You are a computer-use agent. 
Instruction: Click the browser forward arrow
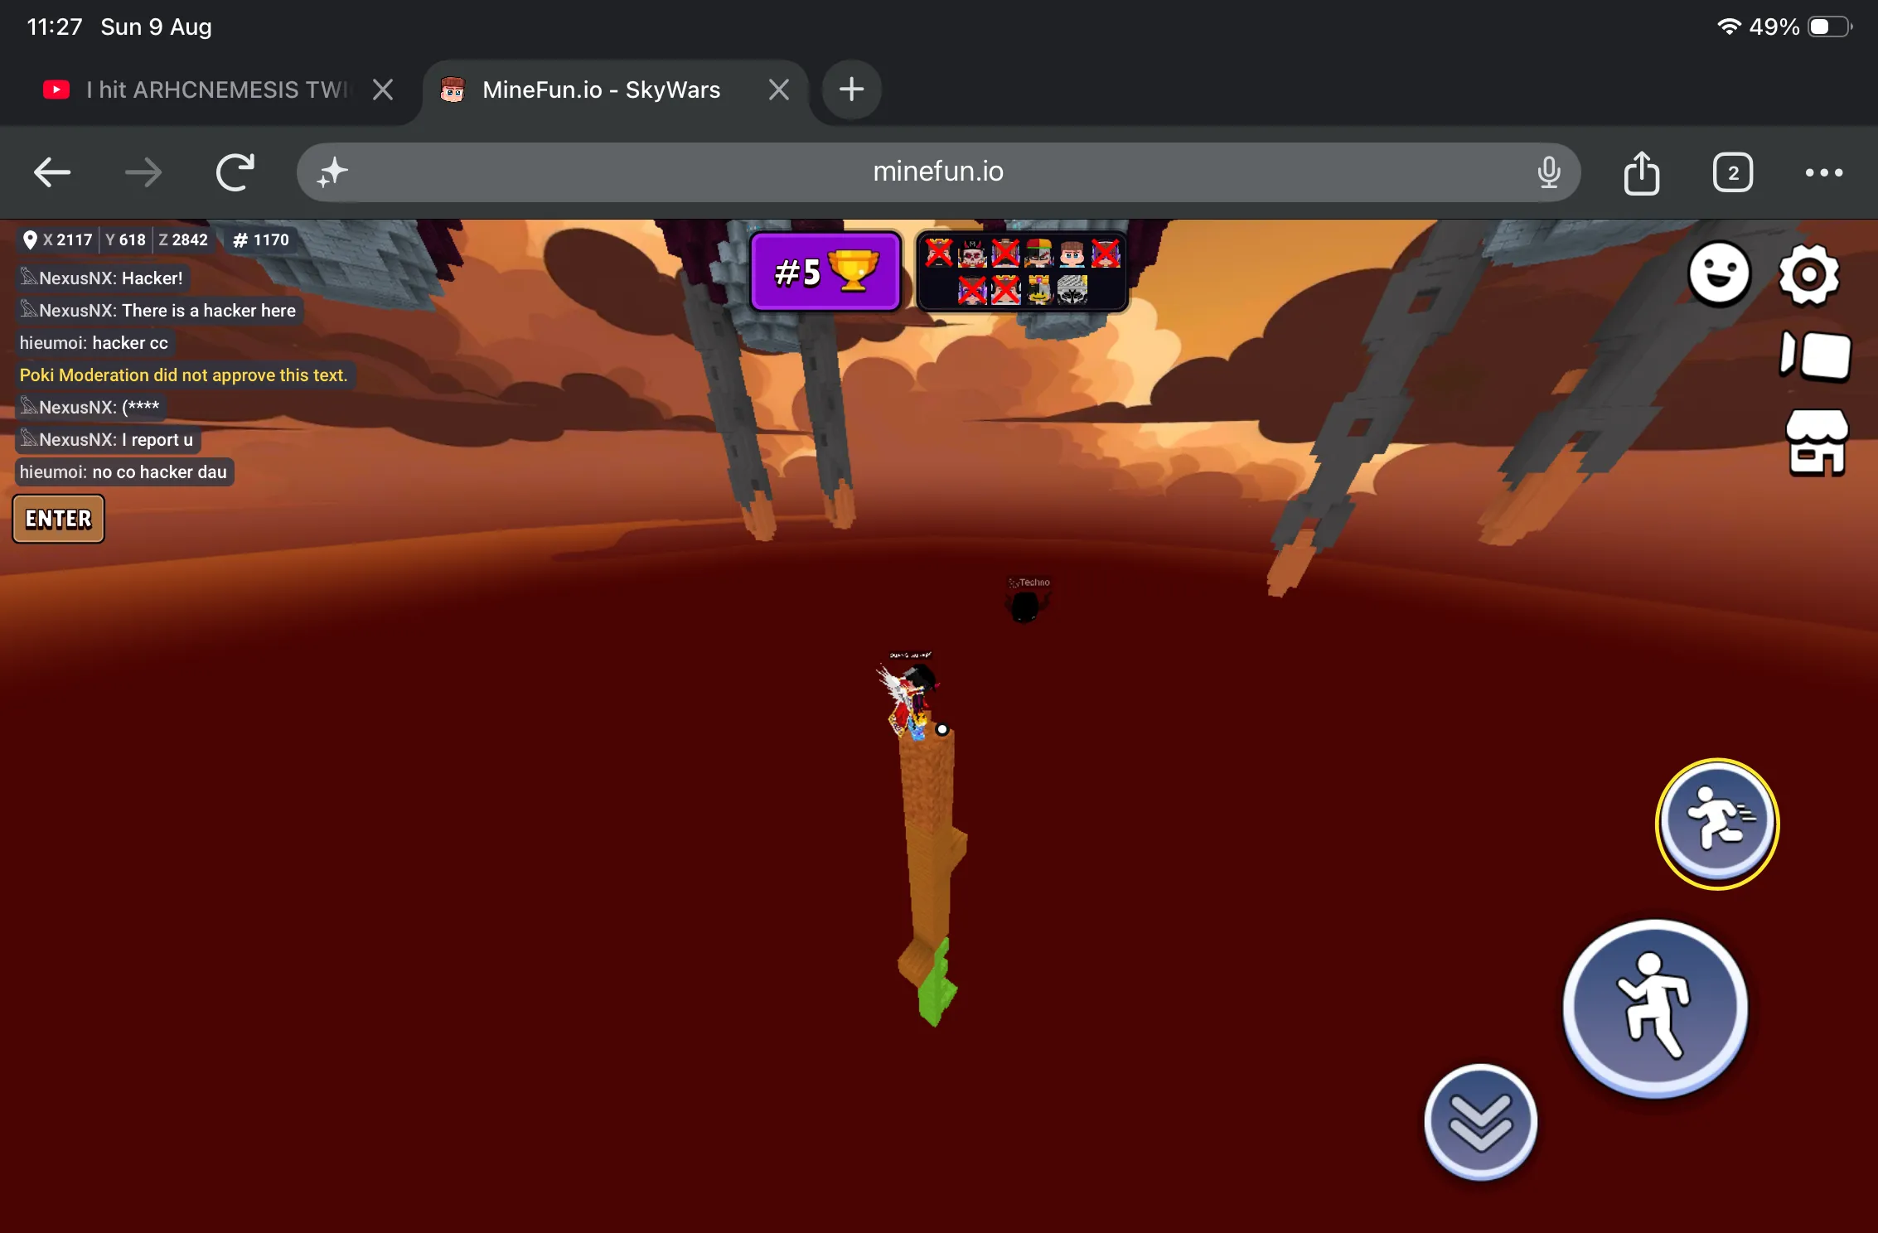coord(143,172)
